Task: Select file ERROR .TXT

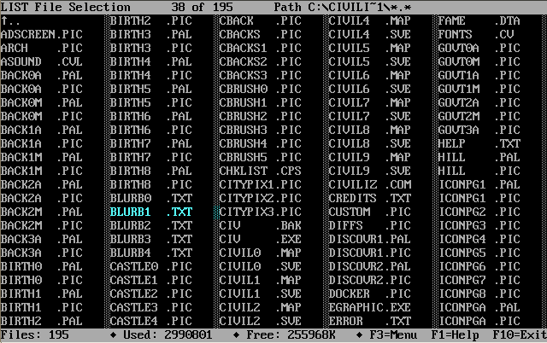Action: [370, 321]
